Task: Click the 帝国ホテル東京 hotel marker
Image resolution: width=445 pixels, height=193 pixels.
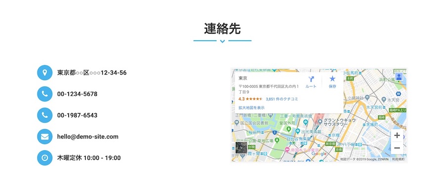Action: [287, 150]
